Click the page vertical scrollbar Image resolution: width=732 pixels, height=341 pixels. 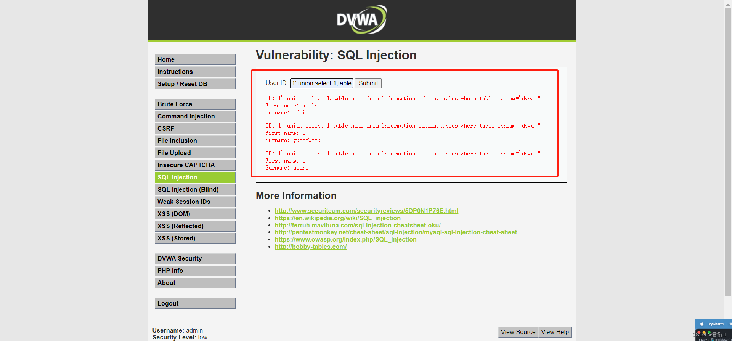pos(728,152)
